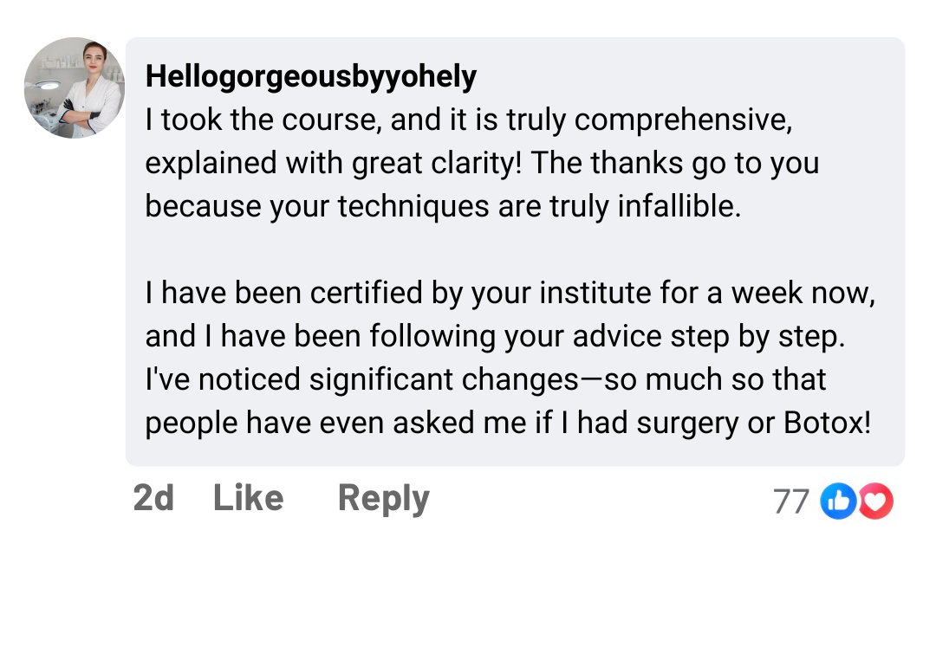The image size is (936, 647).
Task: Click the word "comprehensive" in the first line
Action: [683, 120]
